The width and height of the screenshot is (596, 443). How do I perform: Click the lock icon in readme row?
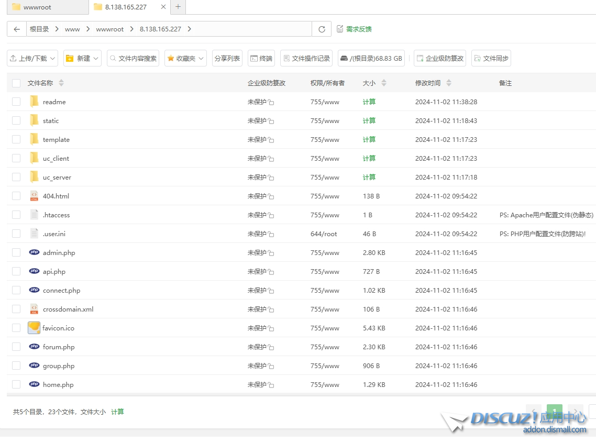(271, 103)
